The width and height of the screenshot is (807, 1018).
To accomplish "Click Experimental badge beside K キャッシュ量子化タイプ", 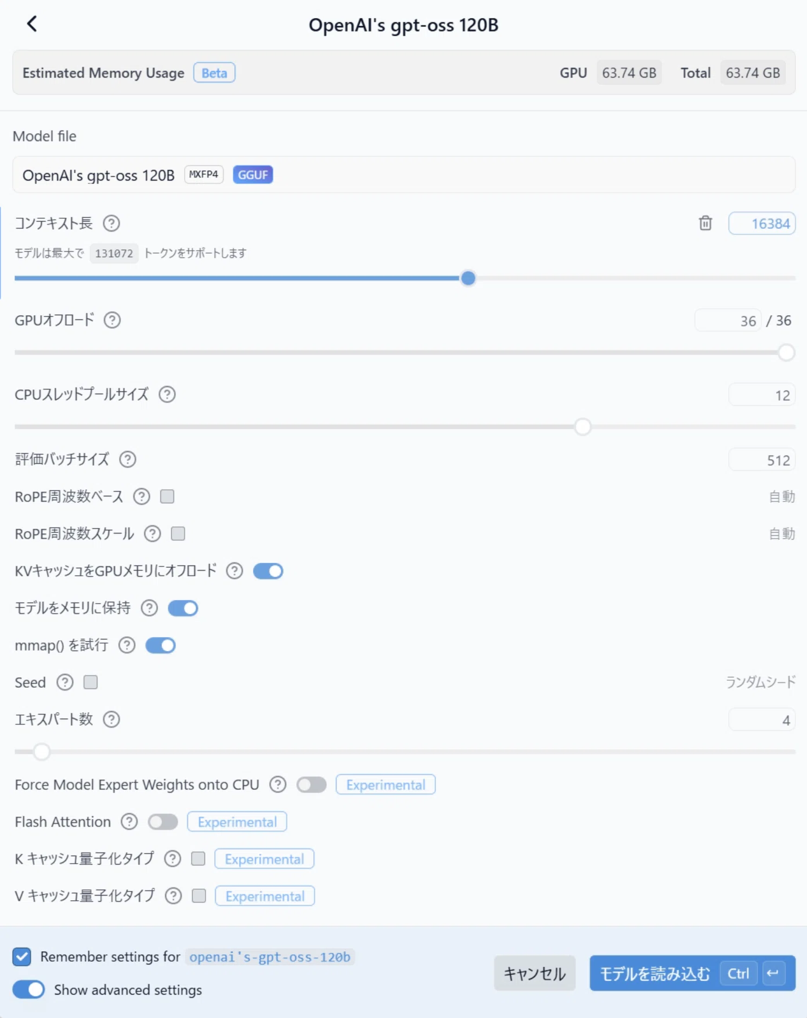I will point(264,859).
